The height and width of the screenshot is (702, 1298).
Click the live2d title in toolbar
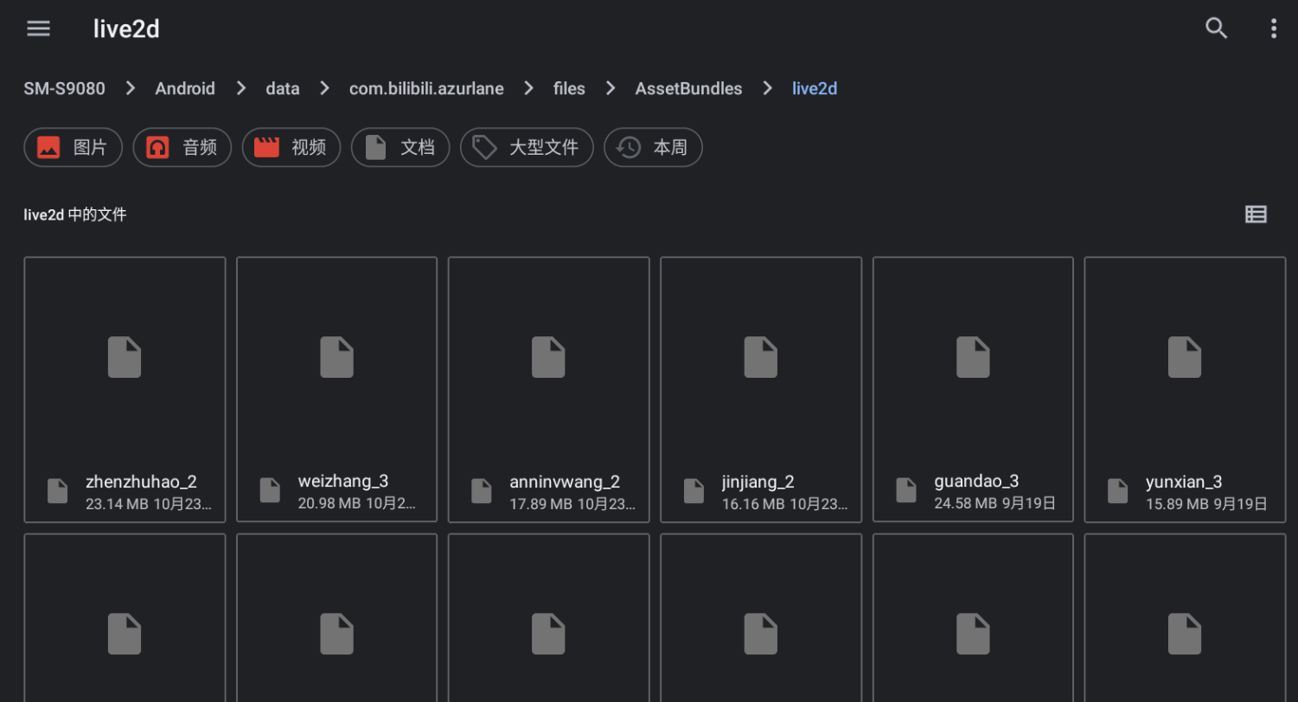126,29
